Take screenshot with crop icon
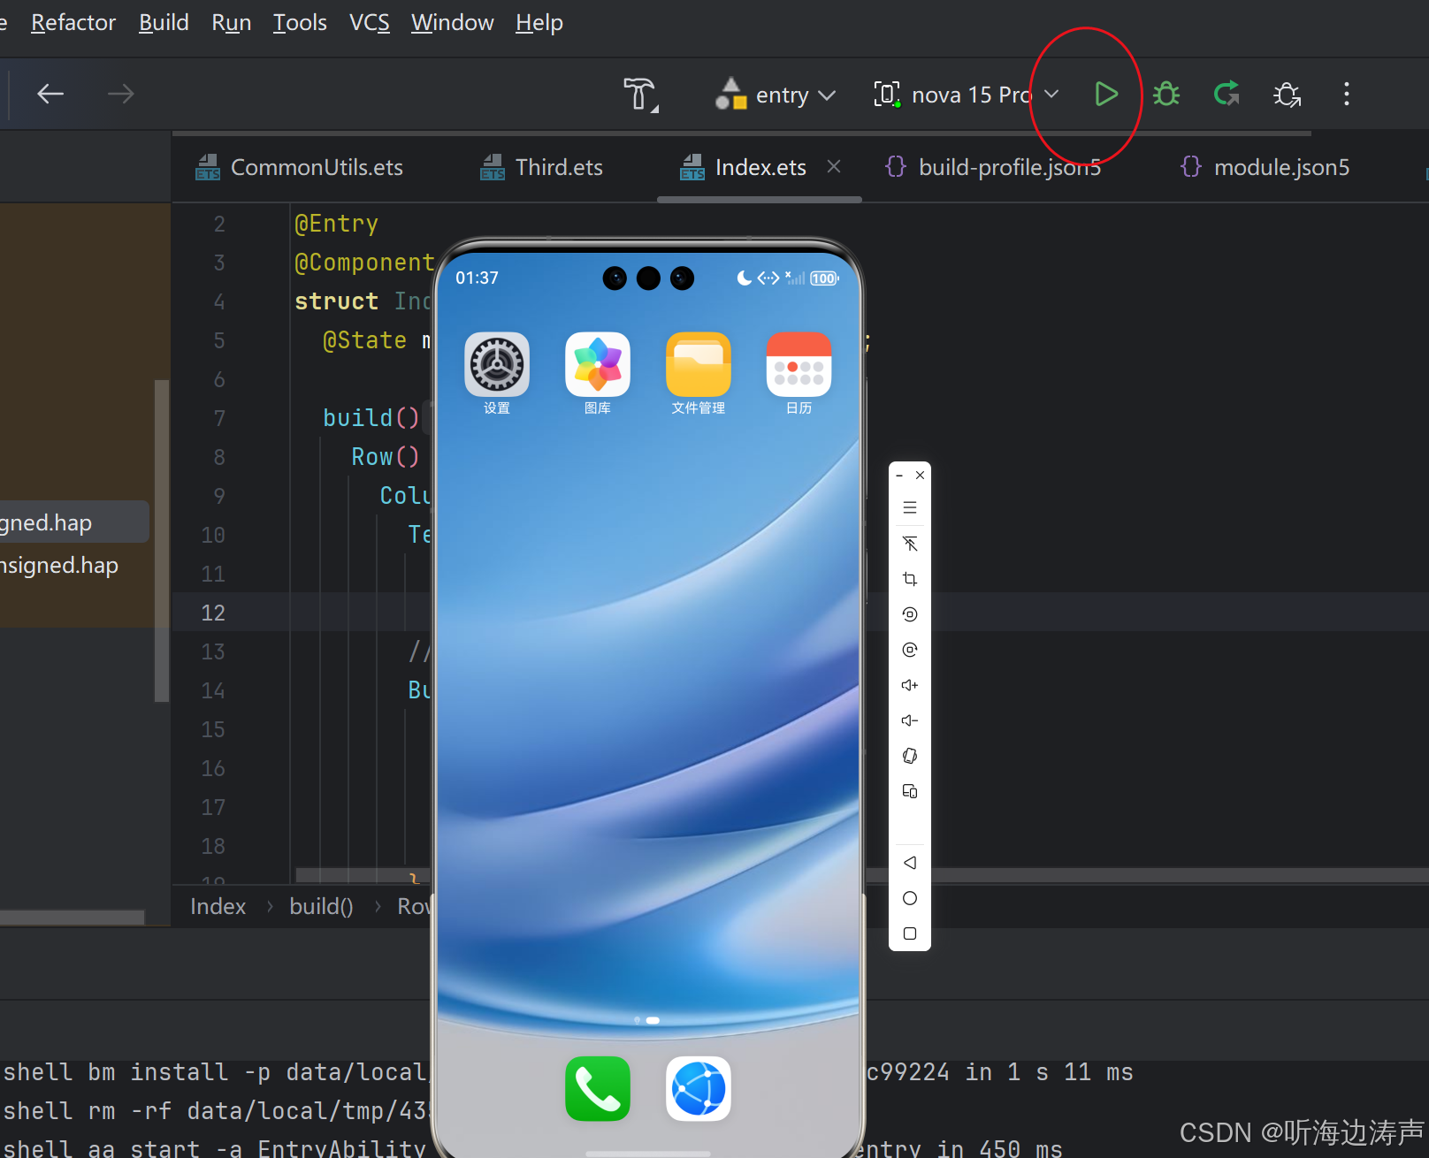 pyautogui.click(x=910, y=579)
